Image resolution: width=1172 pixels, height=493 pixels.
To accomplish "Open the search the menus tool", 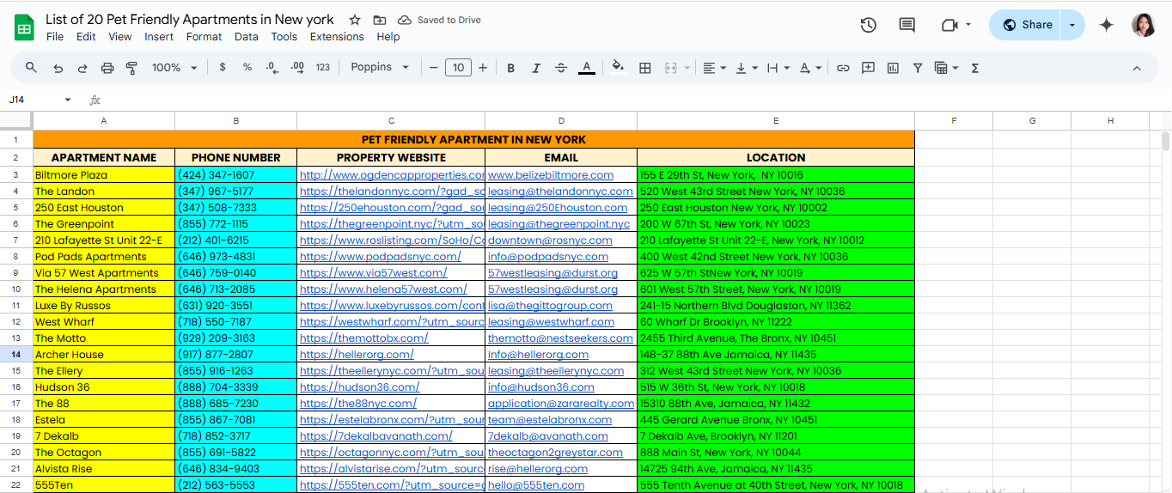I will [31, 68].
